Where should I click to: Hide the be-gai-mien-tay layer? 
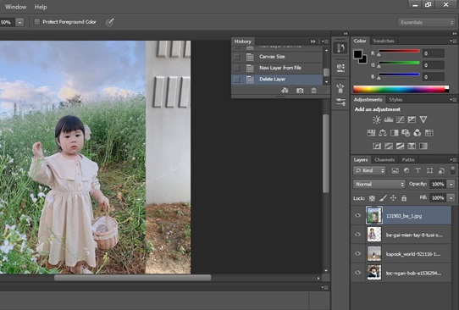(x=357, y=235)
